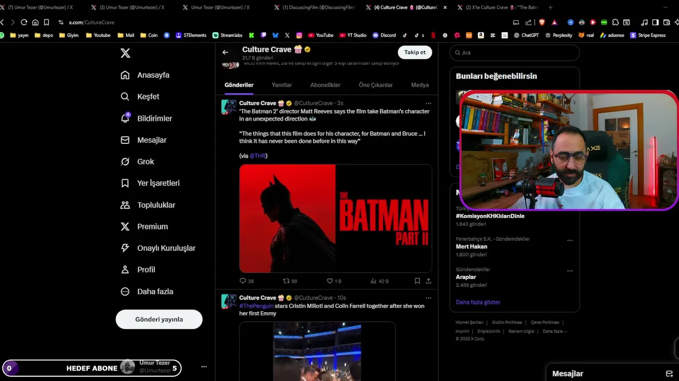Click the X logo in the sidebar
This screenshot has width=679, height=381.
125,53
